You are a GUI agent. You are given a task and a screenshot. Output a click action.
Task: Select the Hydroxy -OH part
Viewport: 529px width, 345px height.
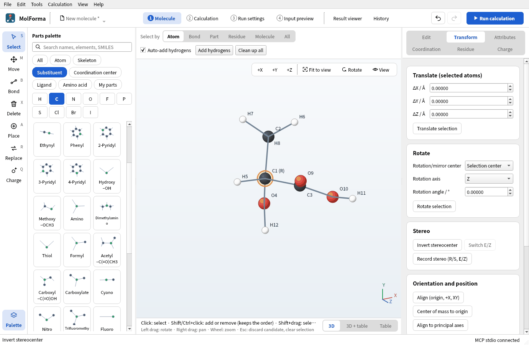tap(107, 176)
